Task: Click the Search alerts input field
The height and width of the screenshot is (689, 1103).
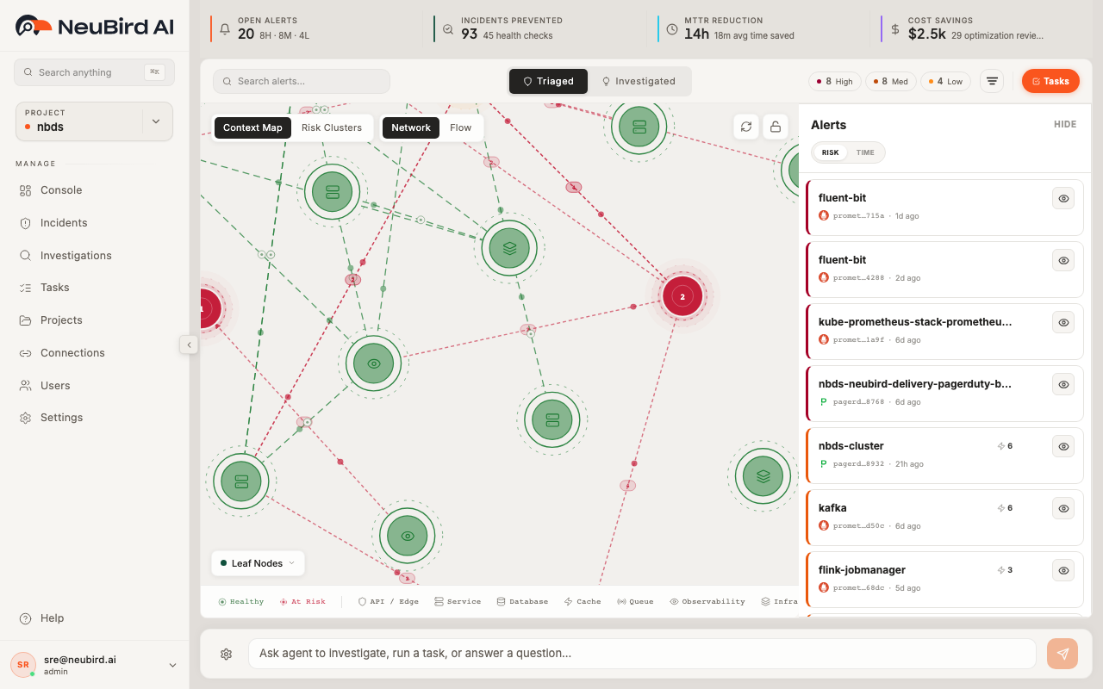Action: tap(302, 81)
